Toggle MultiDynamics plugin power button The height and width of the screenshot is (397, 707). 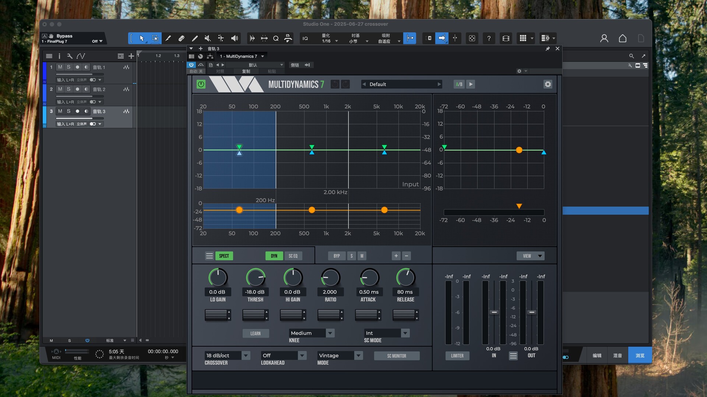click(201, 84)
